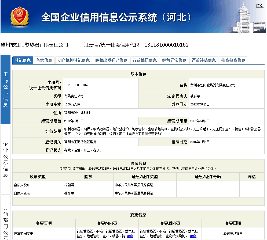Click status 存续（在营、开业、在册）
The width and height of the screenshot is (267, 240).
(x=83, y=150)
